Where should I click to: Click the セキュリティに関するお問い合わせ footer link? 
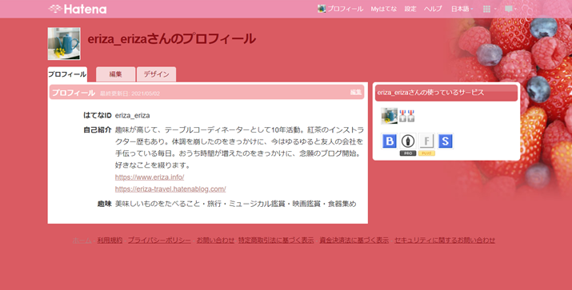(x=445, y=240)
